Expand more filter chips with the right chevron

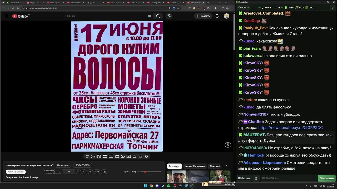pos(226,166)
